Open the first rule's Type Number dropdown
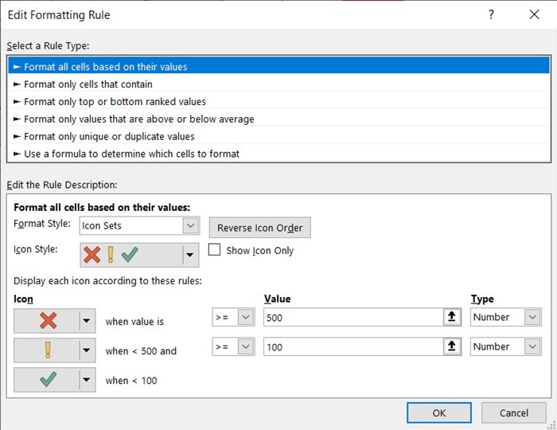This screenshot has width=557, height=430. [x=532, y=317]
